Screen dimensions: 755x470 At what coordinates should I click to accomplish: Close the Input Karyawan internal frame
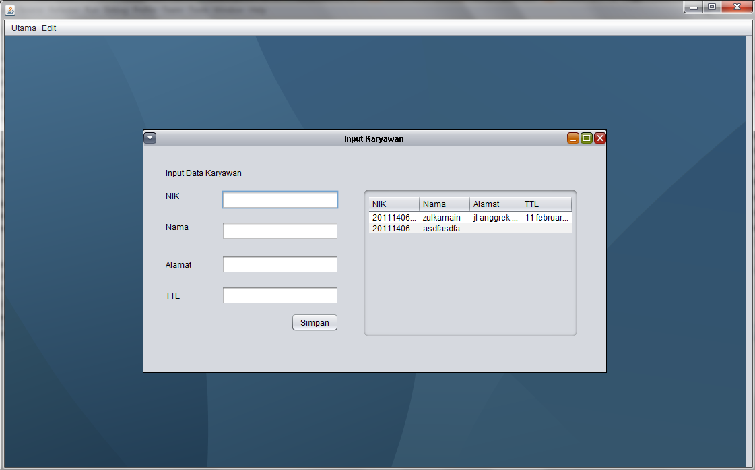point(600,138)
